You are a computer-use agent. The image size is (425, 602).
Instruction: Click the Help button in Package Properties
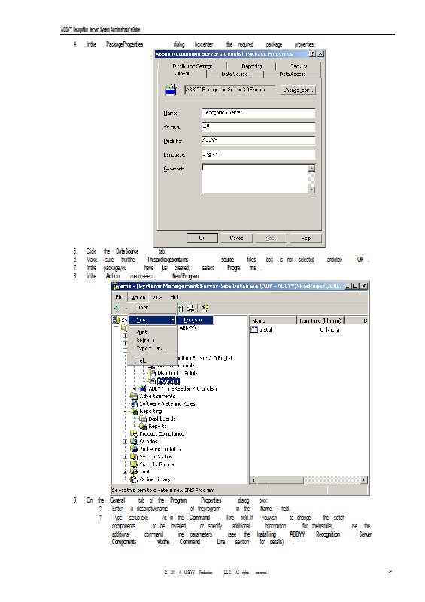click(305, 239)
